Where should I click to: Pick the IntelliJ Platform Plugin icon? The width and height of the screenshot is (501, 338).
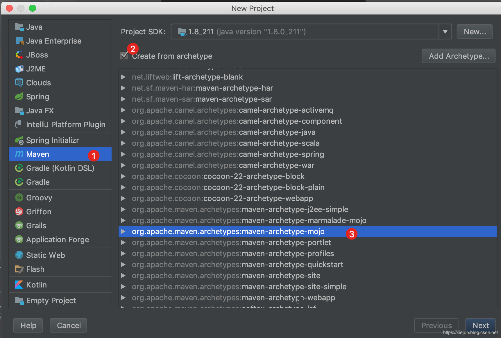click(x=19, y=125)
